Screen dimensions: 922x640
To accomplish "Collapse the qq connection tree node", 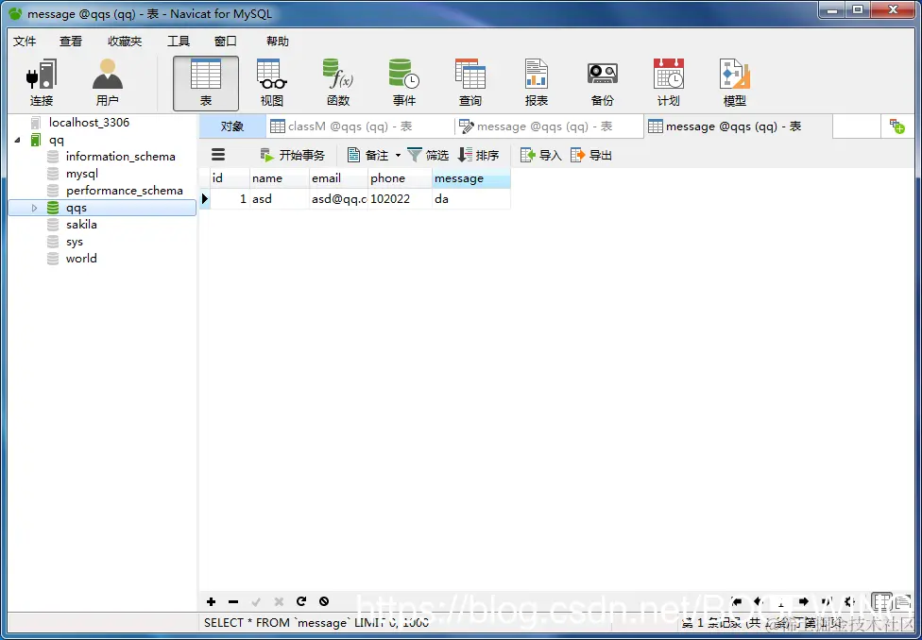I will (16, 140).
